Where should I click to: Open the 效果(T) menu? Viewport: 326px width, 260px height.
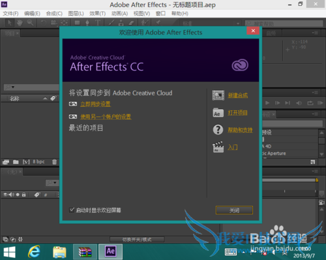[x=97, y=14]
